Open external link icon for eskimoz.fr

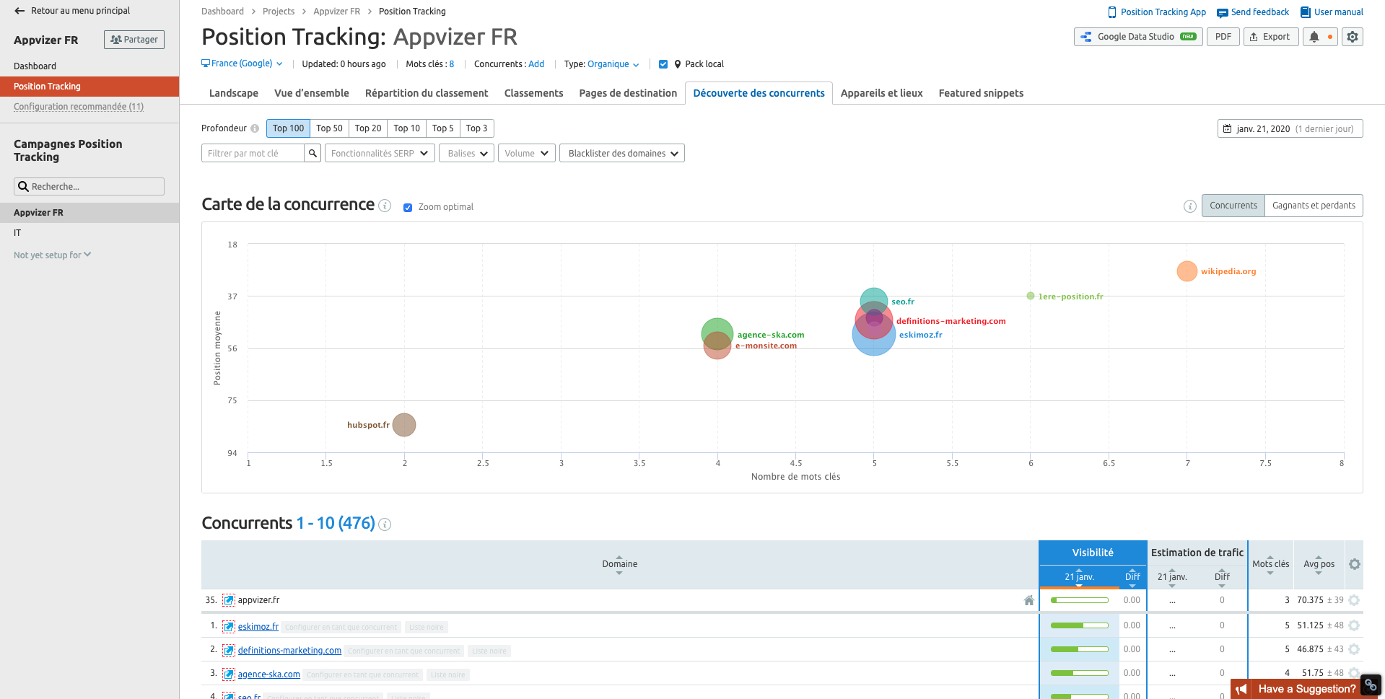229,627
